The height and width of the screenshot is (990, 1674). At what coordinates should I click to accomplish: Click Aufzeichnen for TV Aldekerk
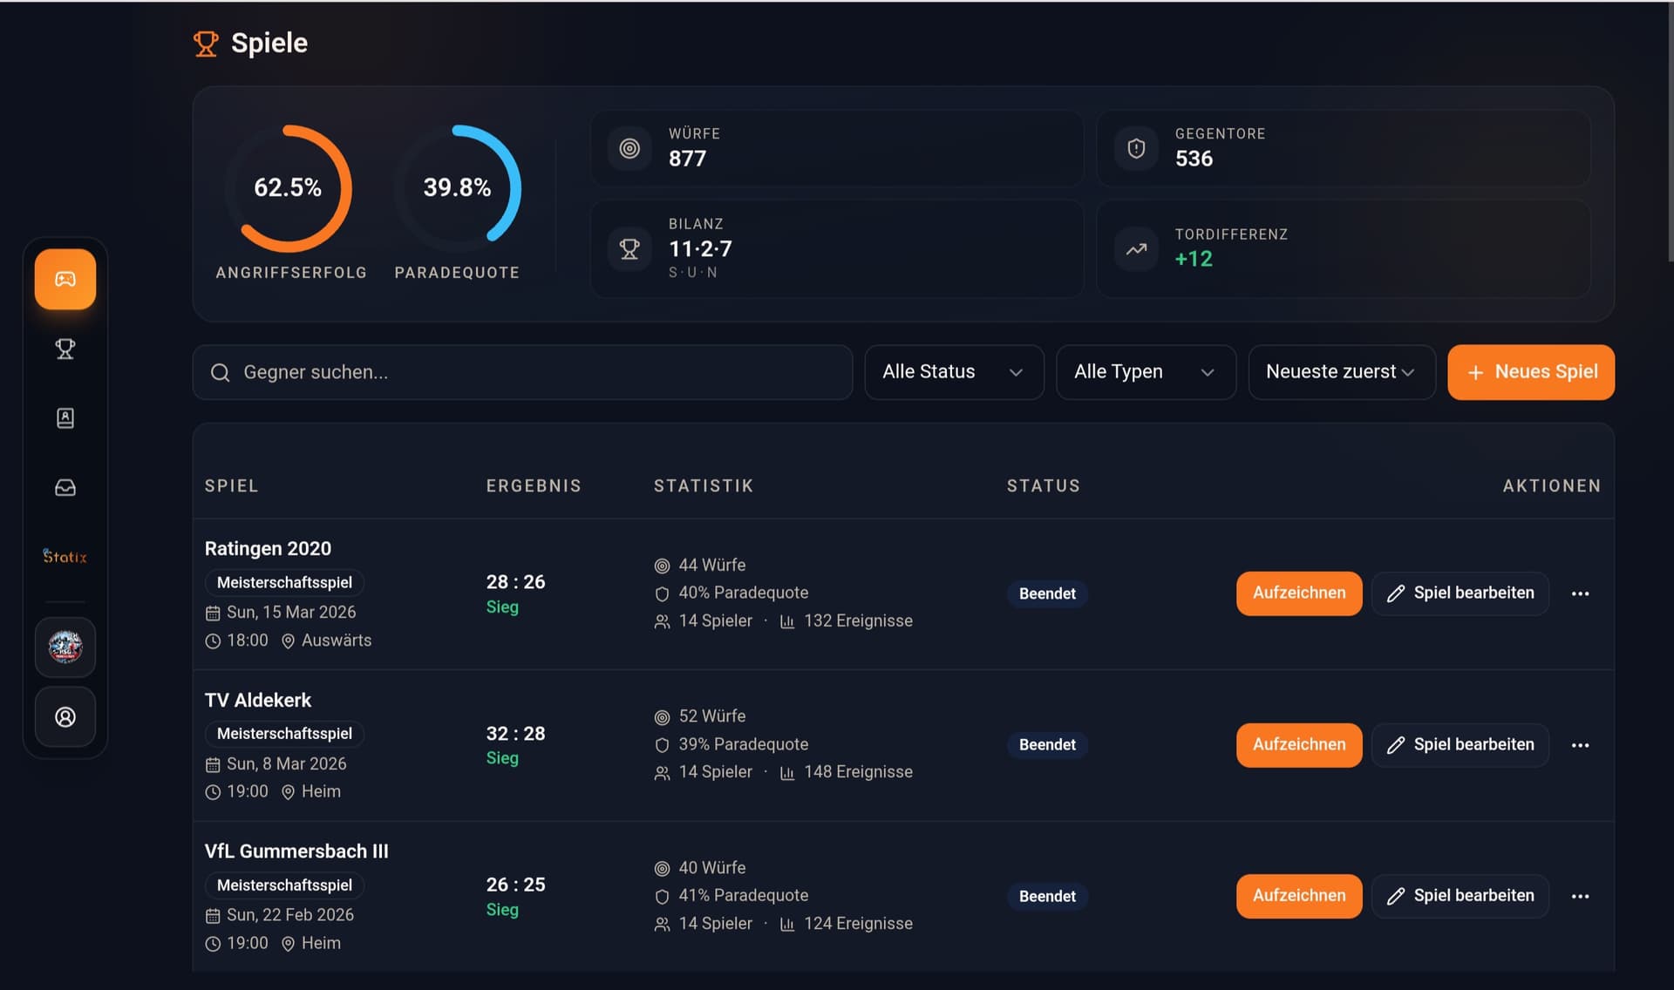coord(1299,745)
